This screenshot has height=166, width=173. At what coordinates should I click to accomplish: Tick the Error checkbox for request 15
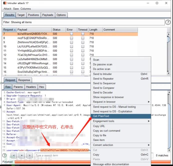(71, 68)
